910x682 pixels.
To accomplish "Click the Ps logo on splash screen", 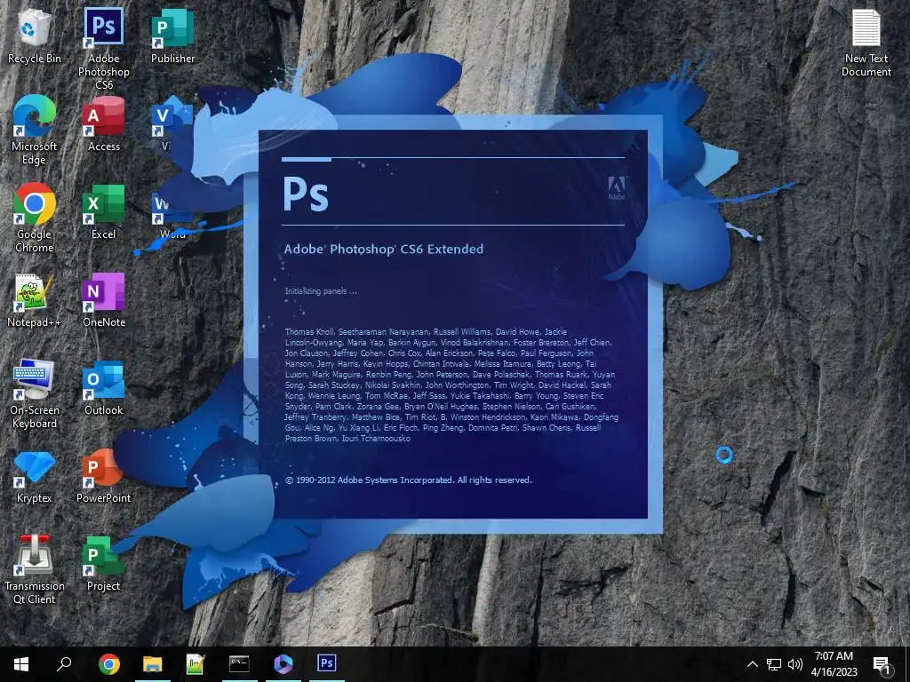I will (306, 194).
